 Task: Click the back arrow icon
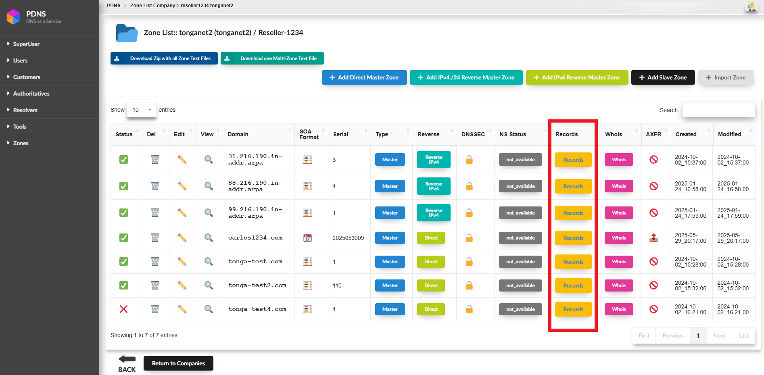127,359
